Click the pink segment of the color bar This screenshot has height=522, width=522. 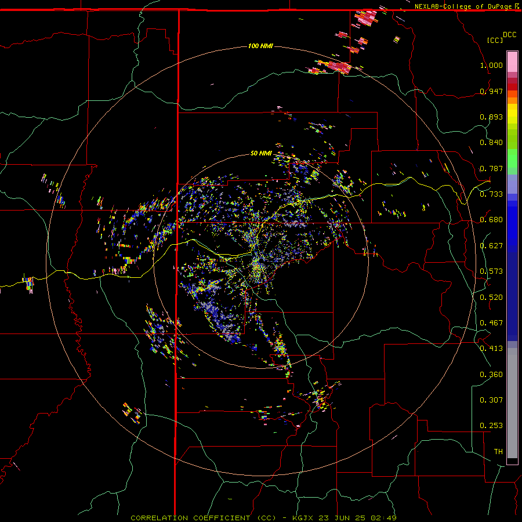512,62
